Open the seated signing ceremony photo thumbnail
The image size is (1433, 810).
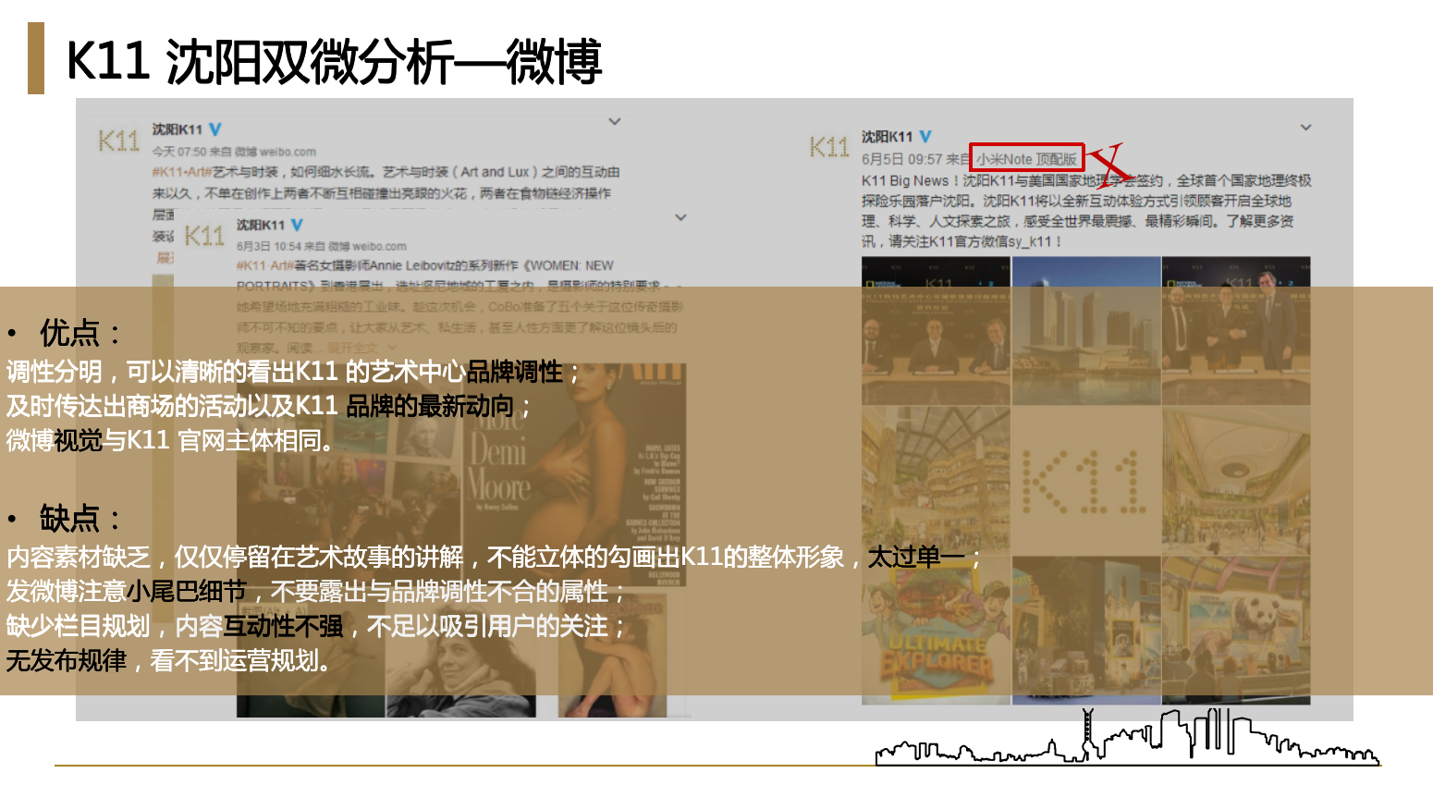point(936,330)
